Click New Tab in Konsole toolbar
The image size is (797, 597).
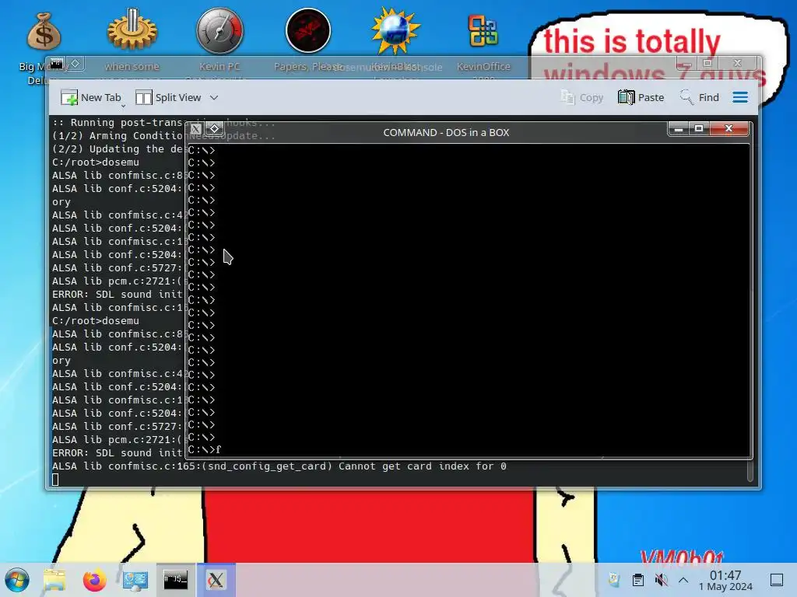pyautogui.click(x=91, y=97)
